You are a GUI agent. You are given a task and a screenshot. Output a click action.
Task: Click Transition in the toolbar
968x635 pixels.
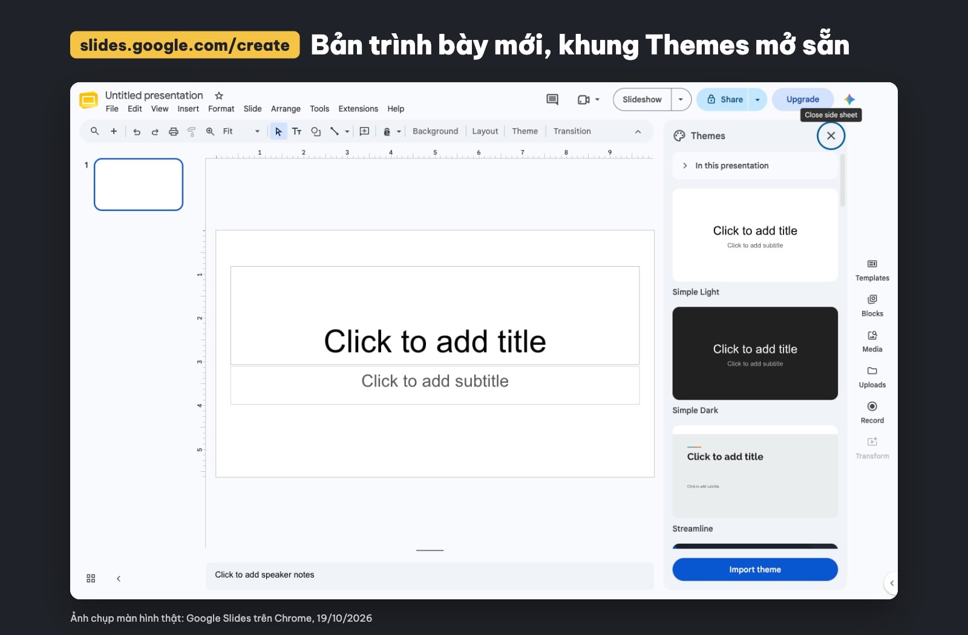click(572, 131)
